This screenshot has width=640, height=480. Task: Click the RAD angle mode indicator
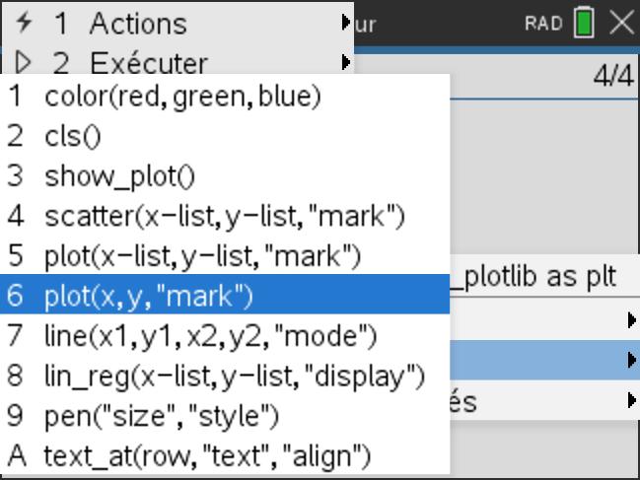click(543, 24)
